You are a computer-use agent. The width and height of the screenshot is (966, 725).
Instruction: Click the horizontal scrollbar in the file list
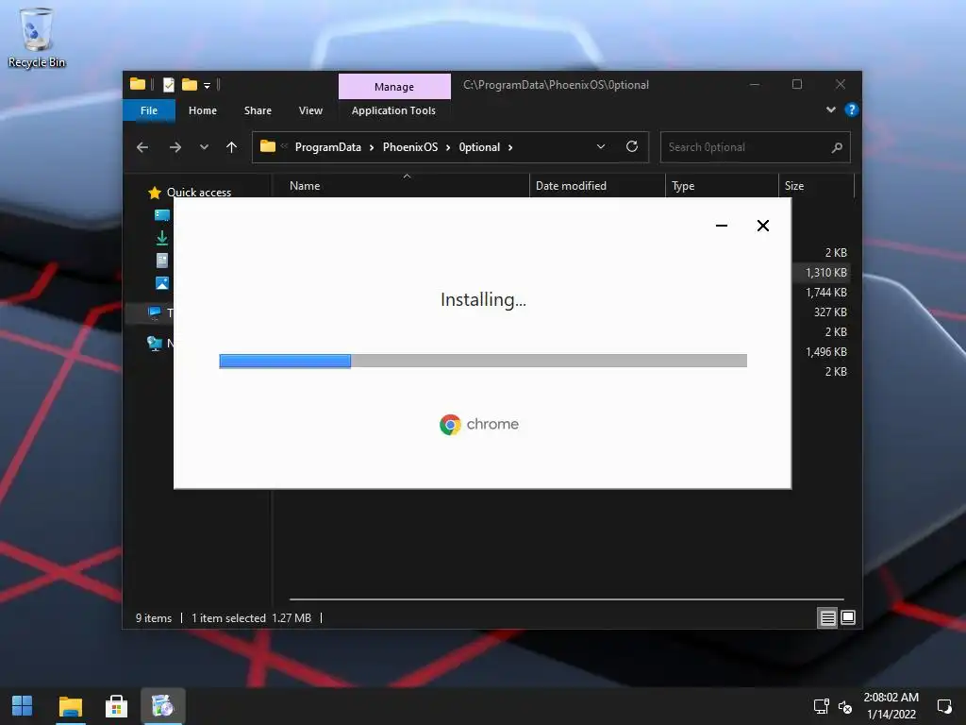coord(566,599)
